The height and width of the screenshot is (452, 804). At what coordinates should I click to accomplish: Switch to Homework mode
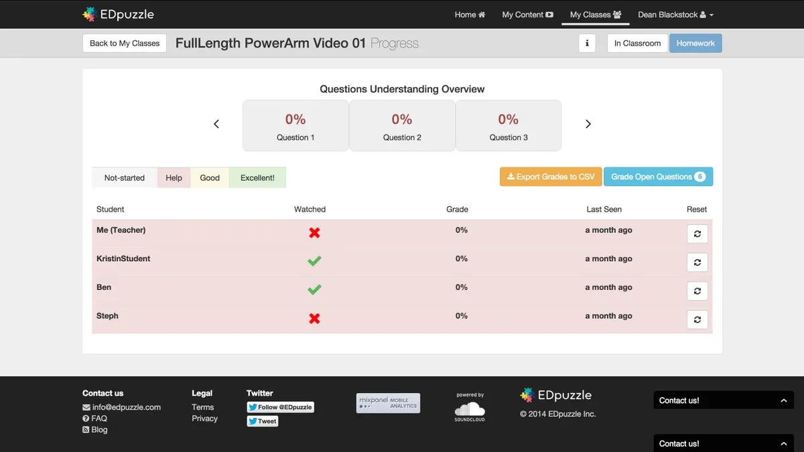pyautogui.click(x=695, y=43)
